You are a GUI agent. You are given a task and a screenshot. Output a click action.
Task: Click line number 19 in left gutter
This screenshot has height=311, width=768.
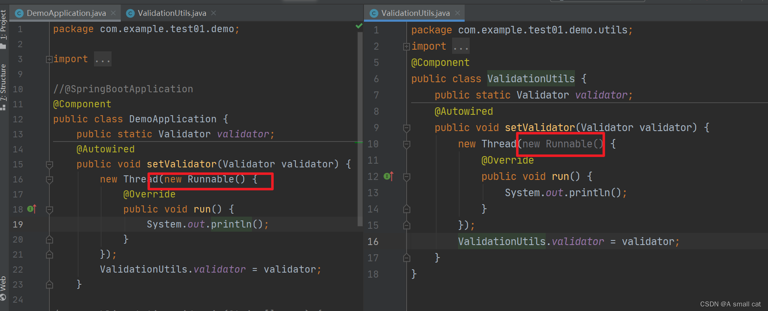click(18, 225)
